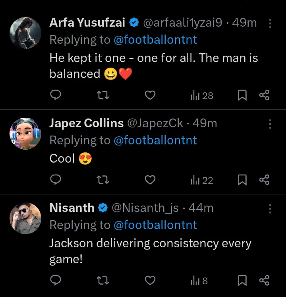Viewport: 286px width, 297px height.
Task: Open Japez Collins' profile avatar
Action: pyautogui.click(x=25, y=134)
